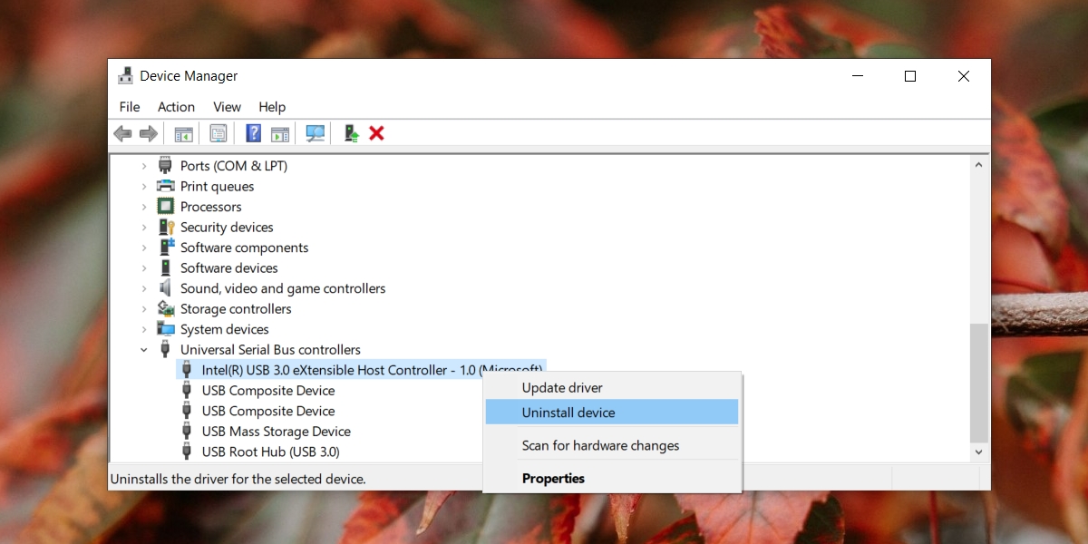Click the Security devices key icon
This screenshot has height=544, width=1088.
[x=166, y=227]
